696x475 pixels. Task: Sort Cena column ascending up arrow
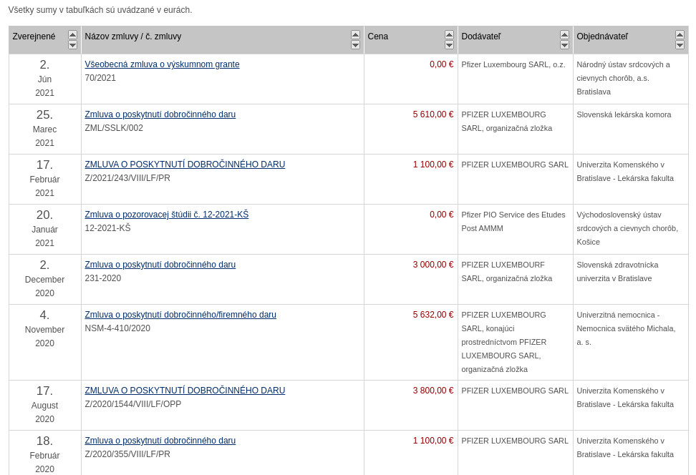click(x=449, y=35)
